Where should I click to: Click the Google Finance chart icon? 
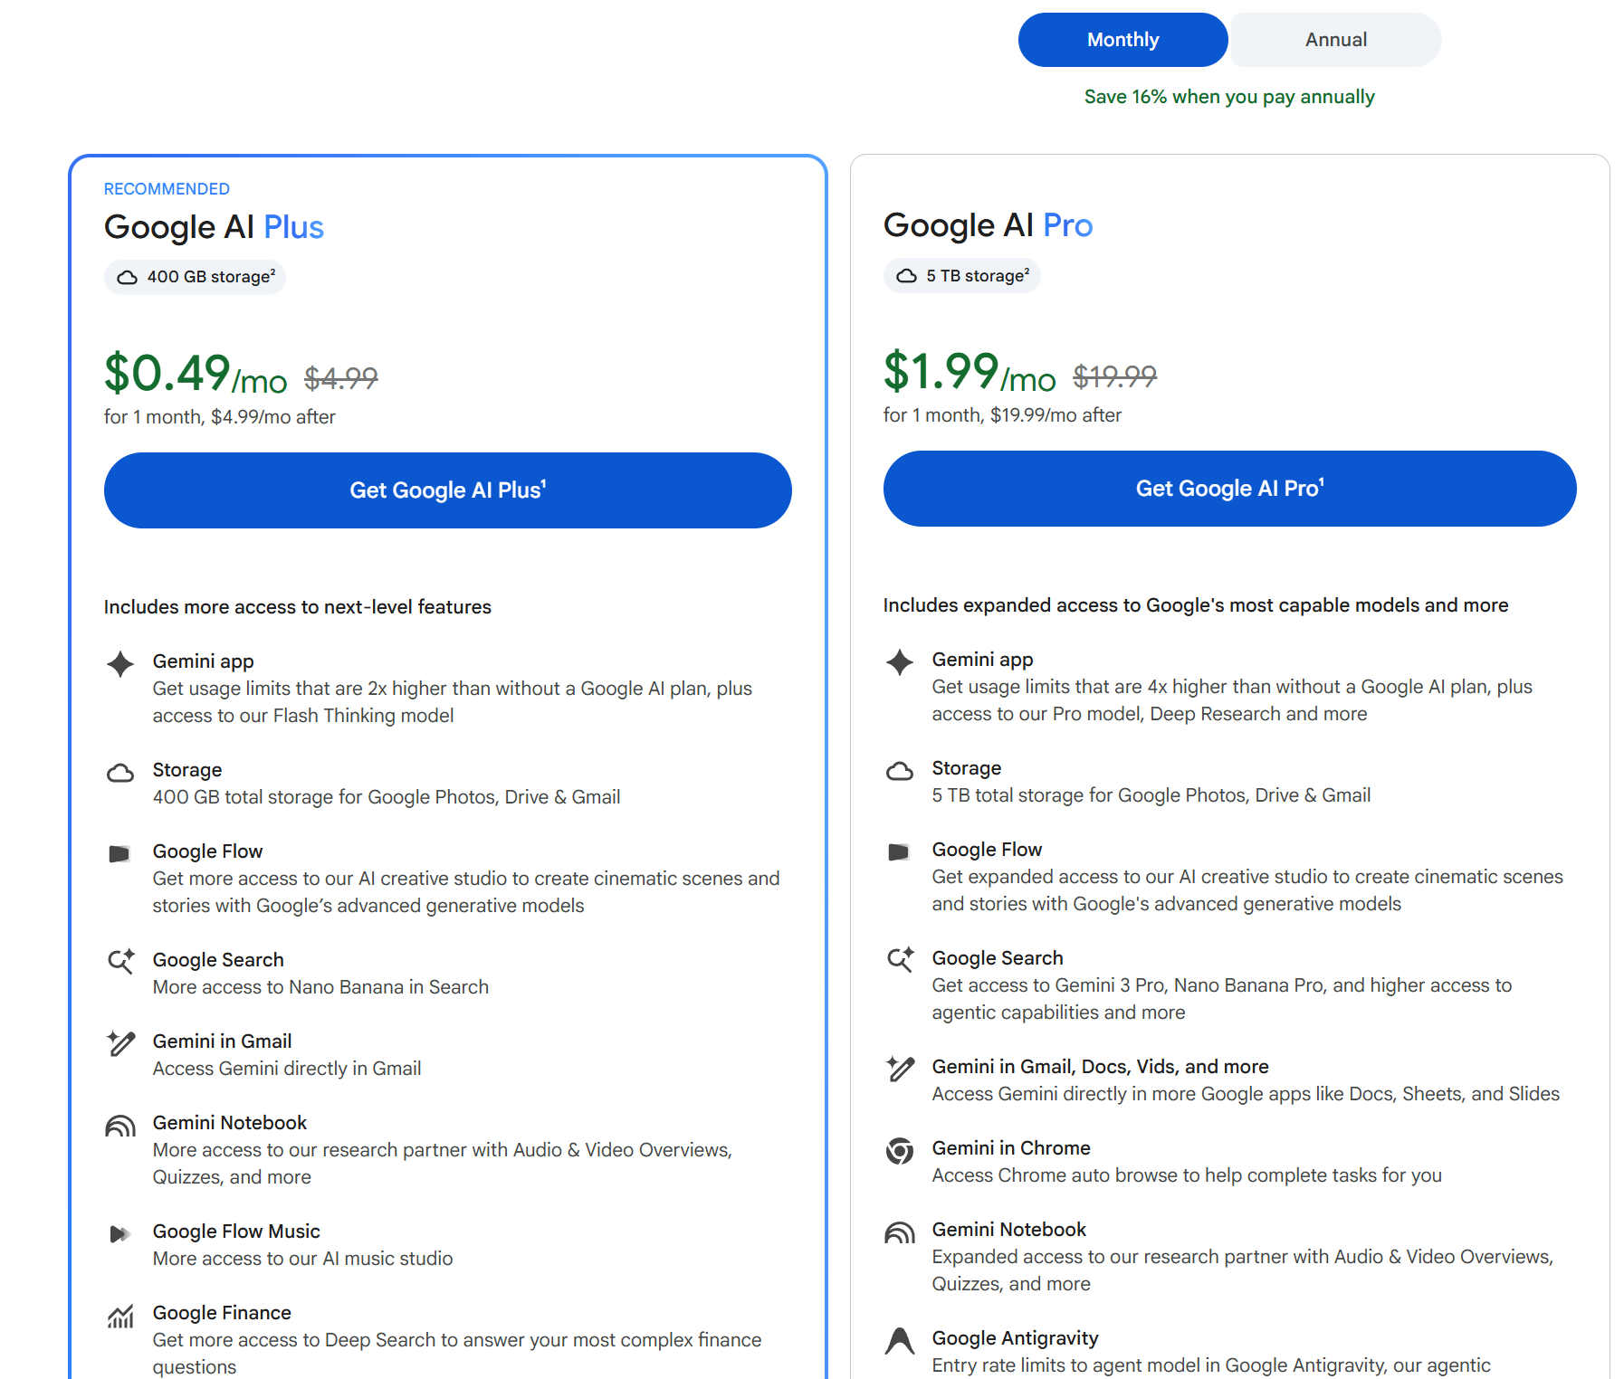[120, 1317]
